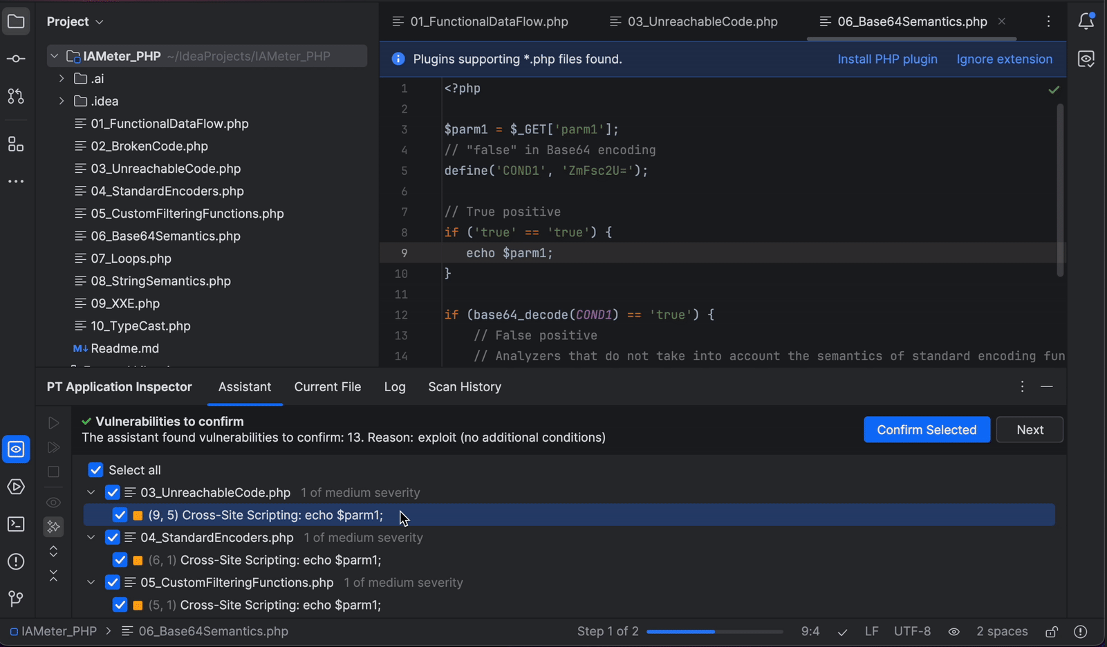Uncheck the 05_CustomFilteringFunctions.php group checkbox

(112, 583)
